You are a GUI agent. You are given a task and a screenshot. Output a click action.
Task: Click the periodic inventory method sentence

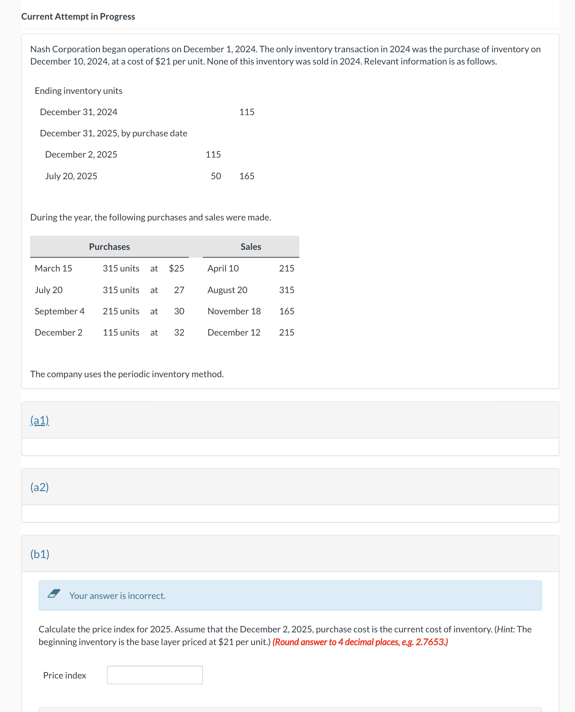[127, 374]
